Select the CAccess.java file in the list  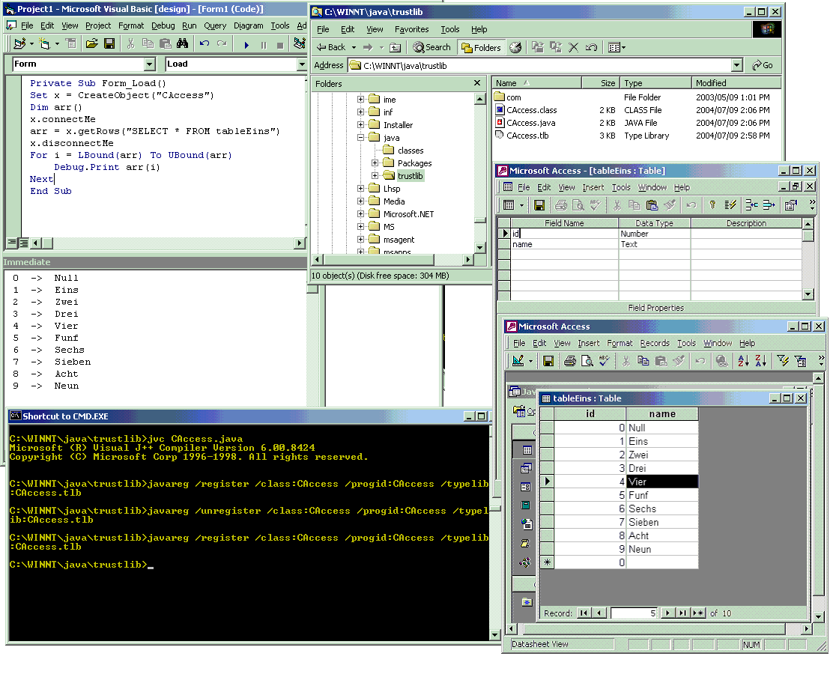coord(531,123)
